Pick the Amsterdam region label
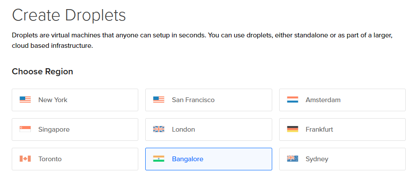Screen dimensions: 417x176 [x=323, y=100]
